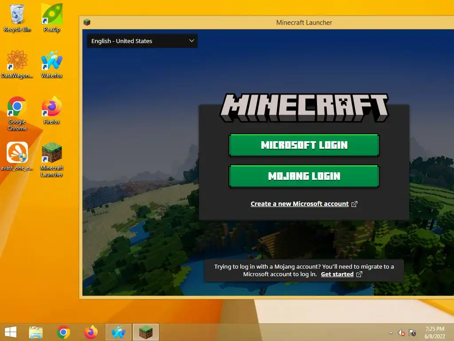Click the muted volume tray icon
This screenshot has width=454, height=341.
click(x=401, y=333)
